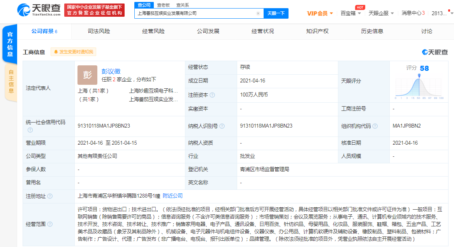The height and width of the screenshot is (247, 454).
Task: Click the score value 58
Action: point(424,68)
